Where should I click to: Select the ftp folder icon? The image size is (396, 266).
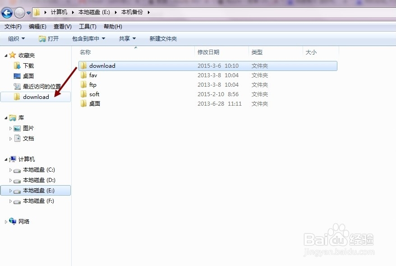(83, 85)
